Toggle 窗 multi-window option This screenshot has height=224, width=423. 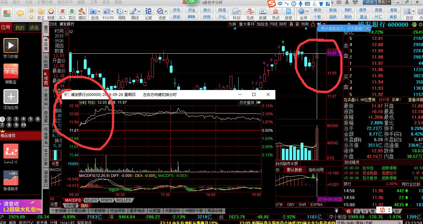[x=297, y=24]
